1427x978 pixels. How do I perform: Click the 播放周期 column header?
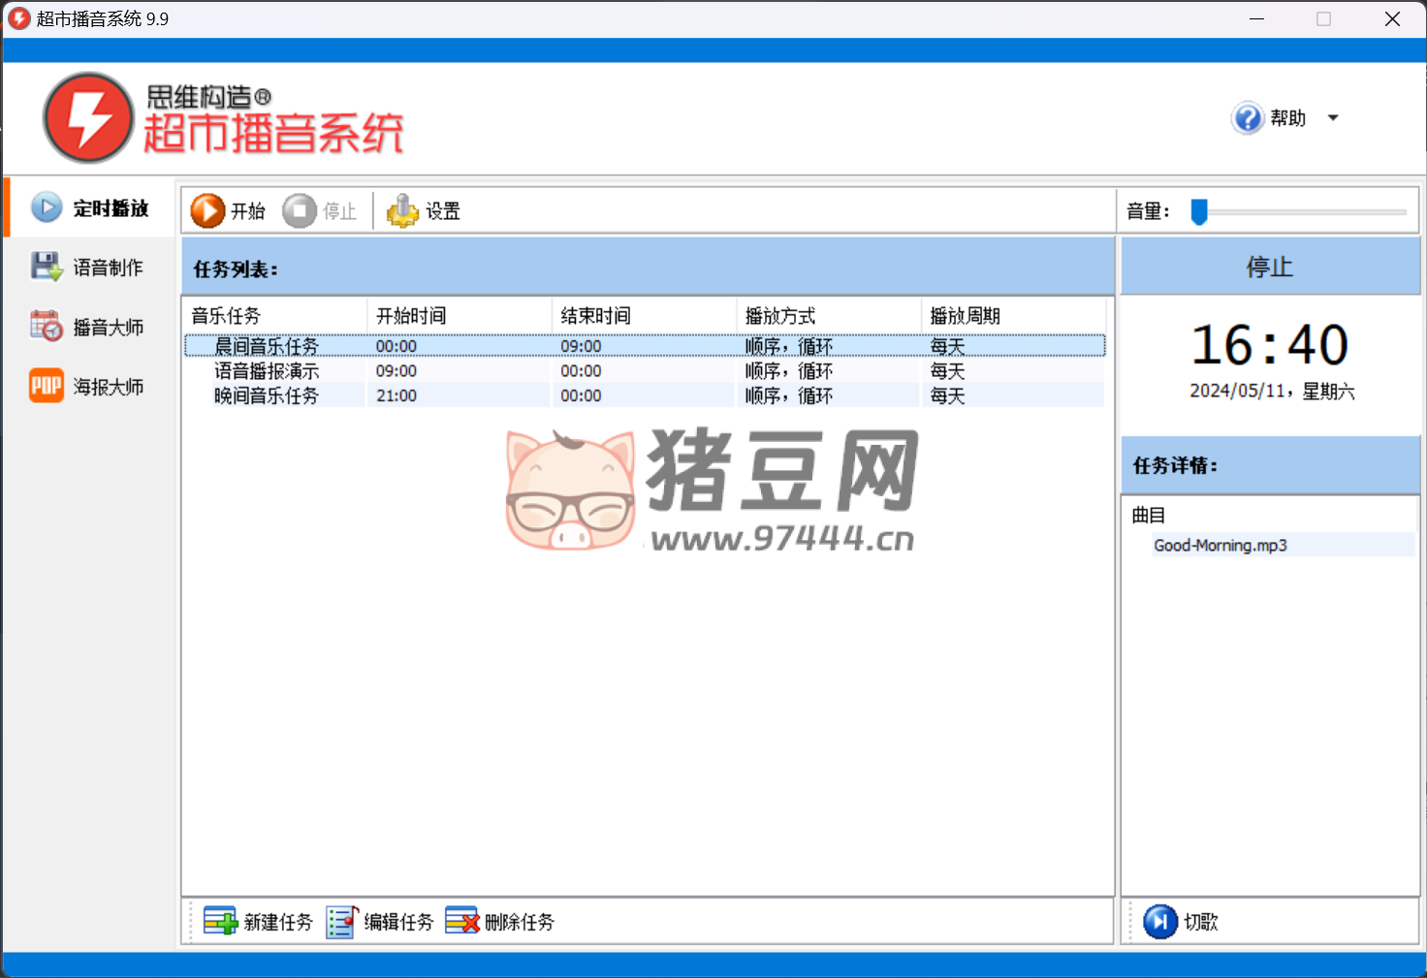965,316
